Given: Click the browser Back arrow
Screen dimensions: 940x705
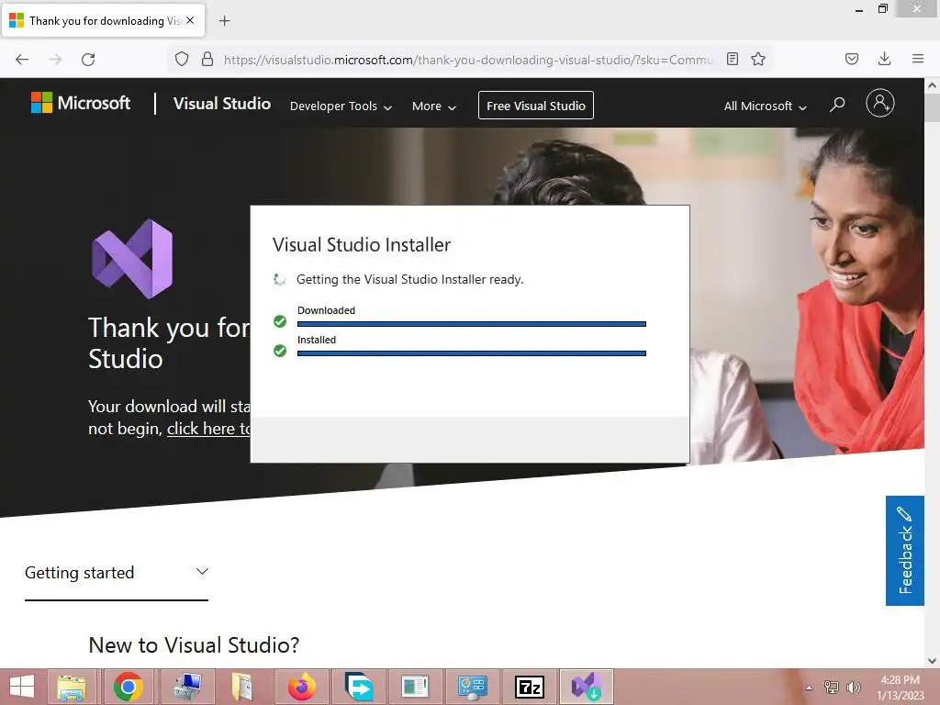Looking at the screenshot, I should [22, 60].
